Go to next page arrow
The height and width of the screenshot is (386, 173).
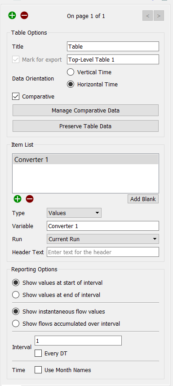tap(159, 16)
